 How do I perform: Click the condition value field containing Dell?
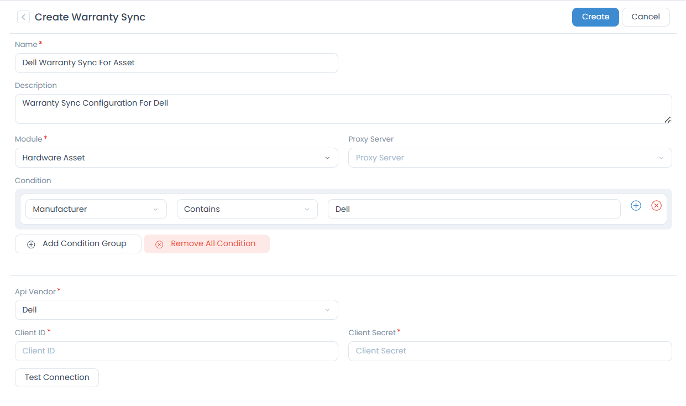point(474,209)
